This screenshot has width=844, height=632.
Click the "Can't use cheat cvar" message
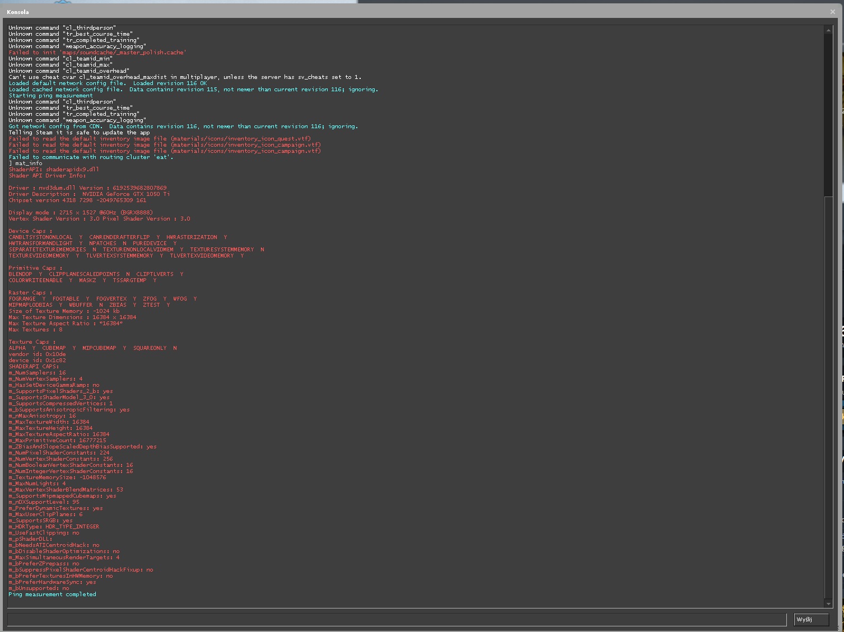click(185, 77)
